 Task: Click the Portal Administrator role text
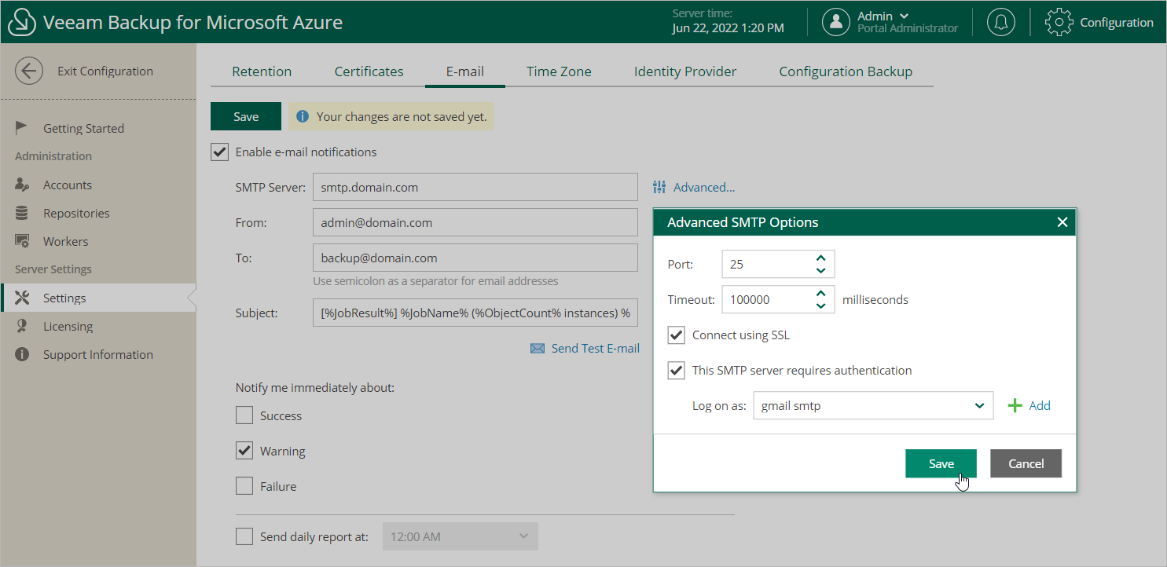coord(908,28)
